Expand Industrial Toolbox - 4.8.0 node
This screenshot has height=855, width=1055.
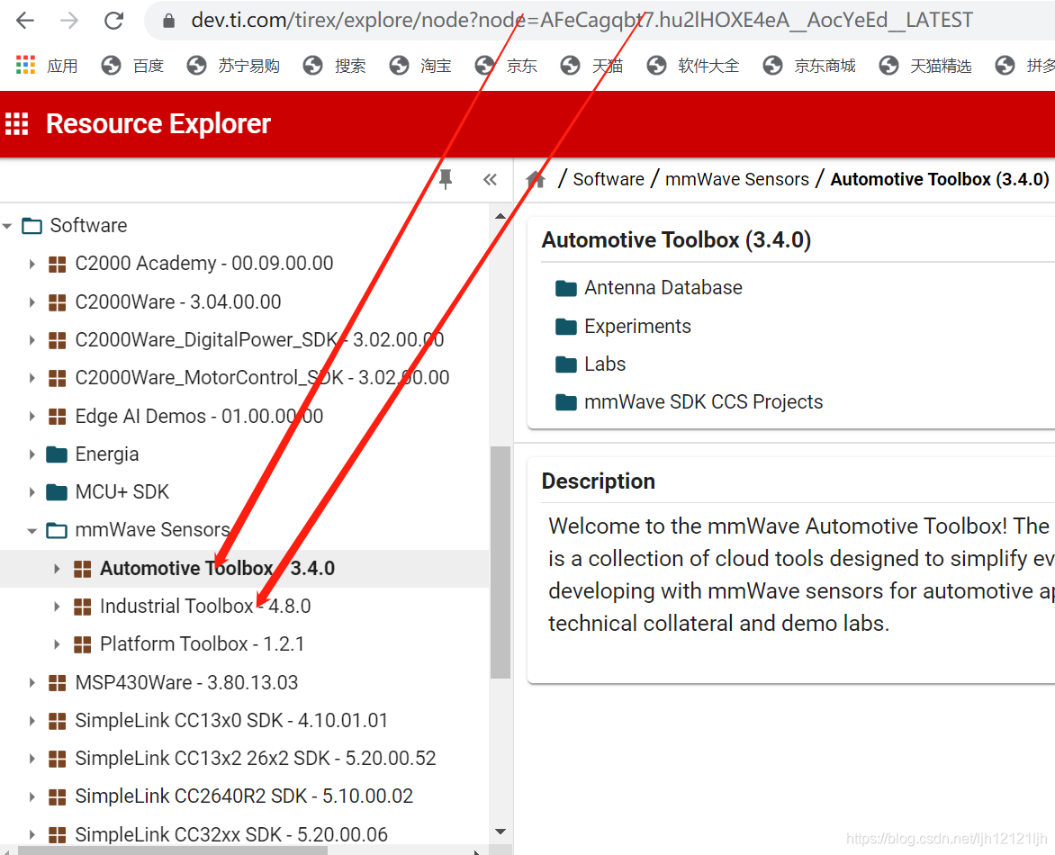pyautogui.click(x=57, y=606)
